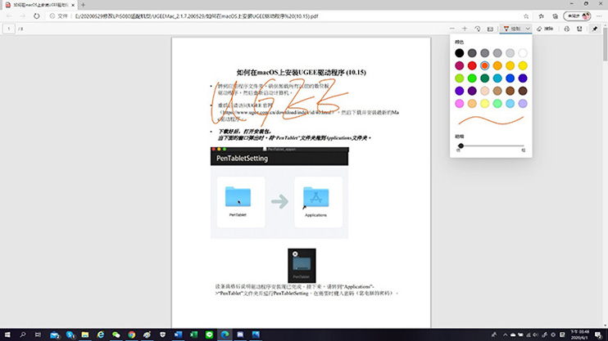608x341 pixels.
Task: Click the dark PenTablet icon image
Action: coord(302,266)
